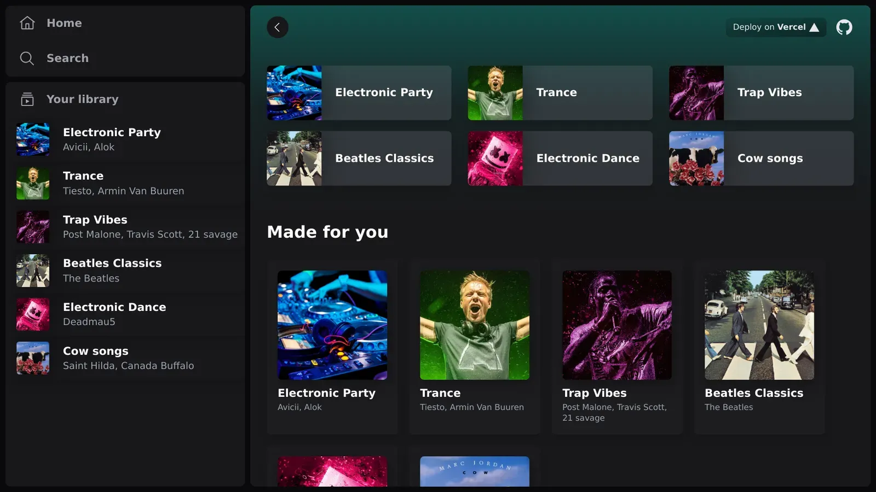This screenshot has height=492, width=876.
Task: Open the Electronic Dance quick tile
Action: (560, 159)
